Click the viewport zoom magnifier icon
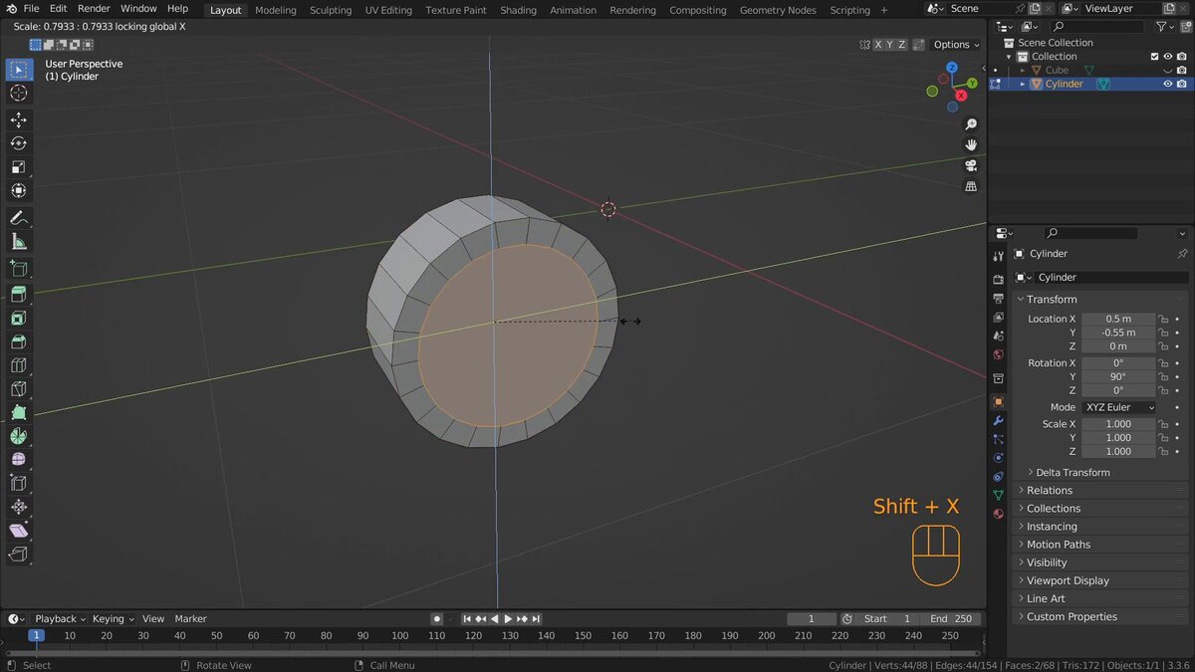 pyautogui.click(x=971, y=124)
